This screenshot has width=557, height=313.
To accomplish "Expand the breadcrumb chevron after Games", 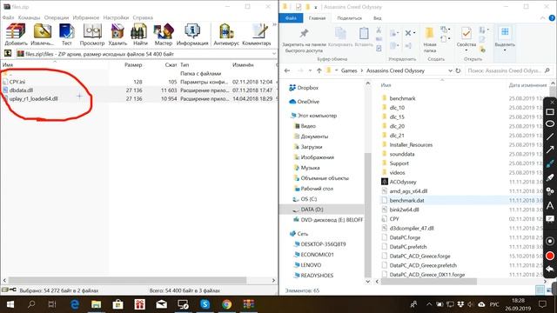I will [362, 70].
